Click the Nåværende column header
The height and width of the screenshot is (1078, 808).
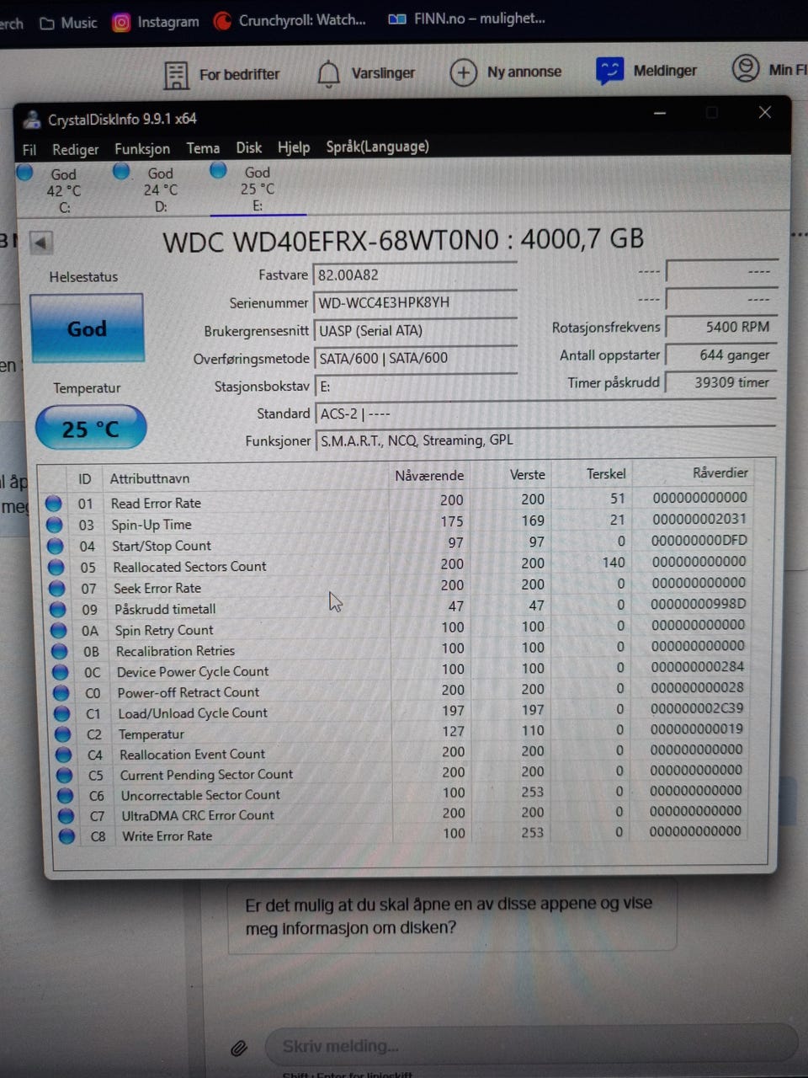429,476
